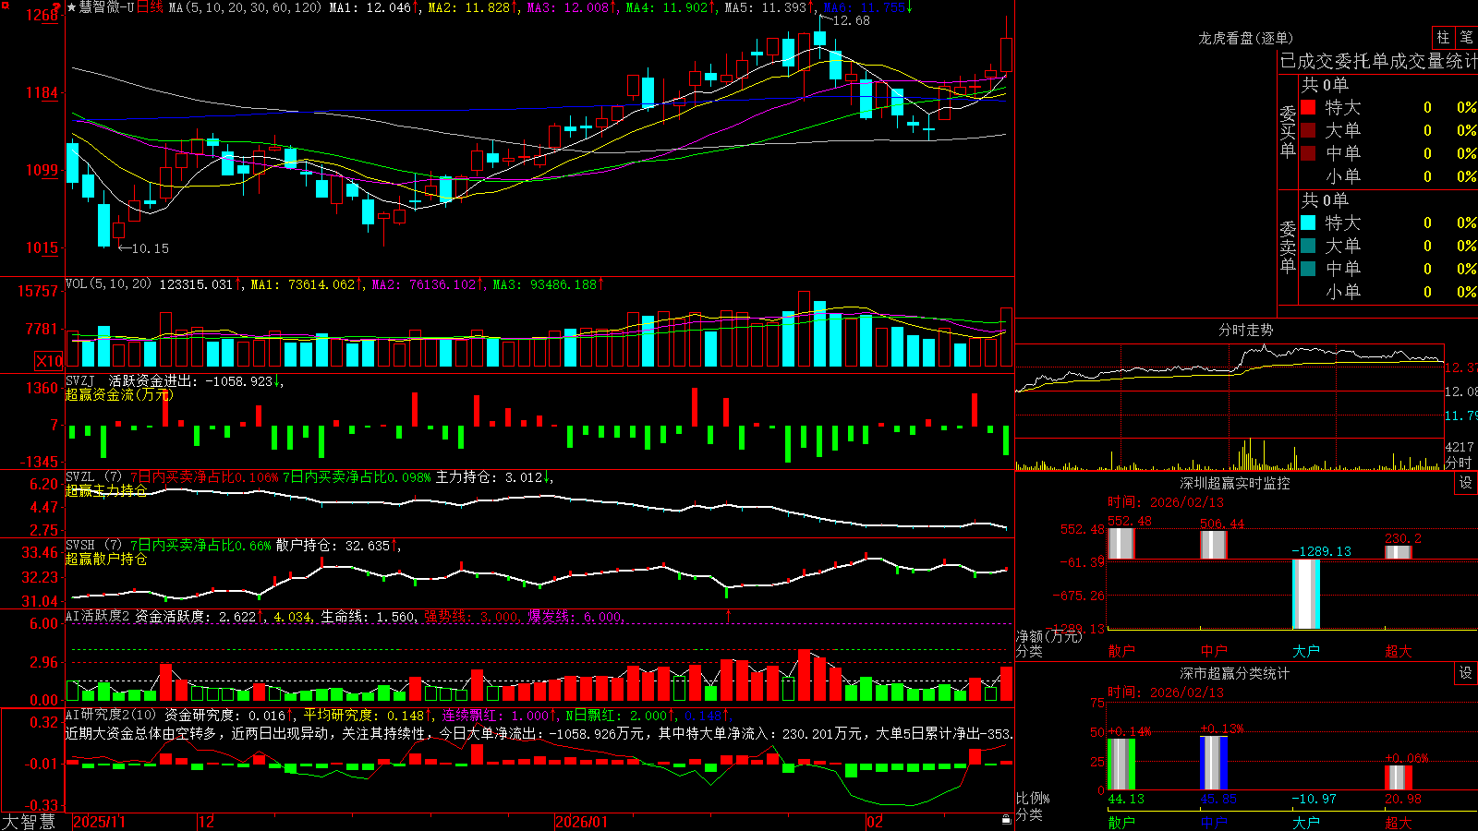The image size is (1478, 831).
Task: Click the small lock icon on date axis
Action: tap(1007, 820)
